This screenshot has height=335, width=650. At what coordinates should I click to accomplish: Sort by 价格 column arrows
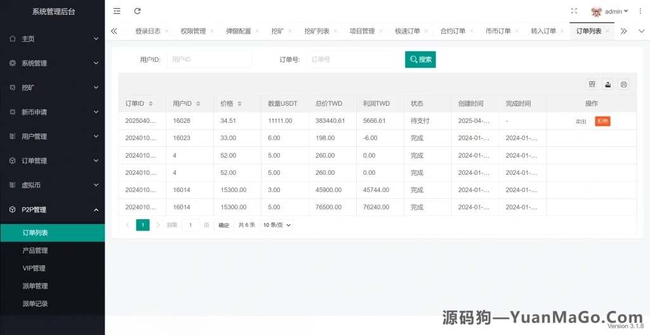pos(239,103)
